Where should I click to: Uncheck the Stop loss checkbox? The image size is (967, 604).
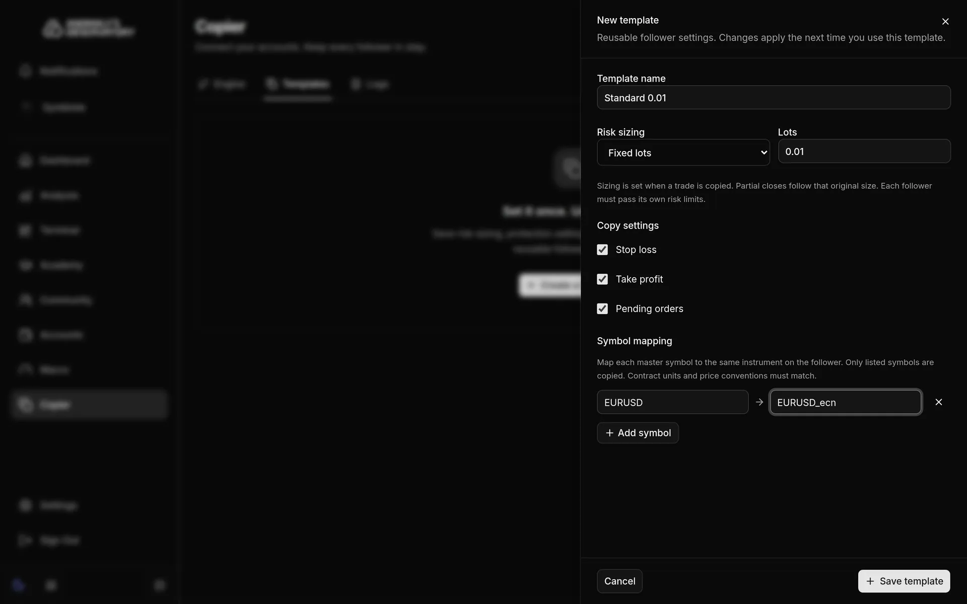[x=602, y=250]
